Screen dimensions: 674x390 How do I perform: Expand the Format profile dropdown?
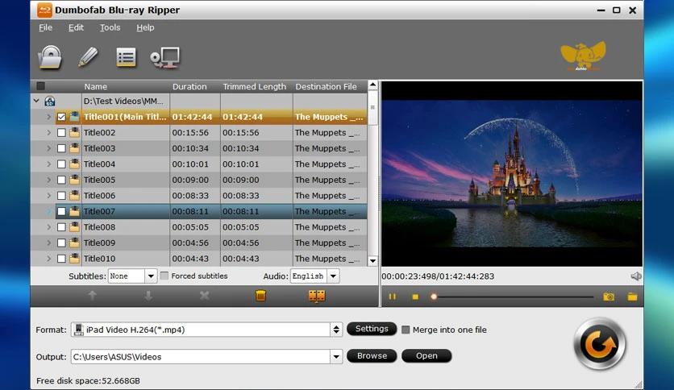click(336, 330)
